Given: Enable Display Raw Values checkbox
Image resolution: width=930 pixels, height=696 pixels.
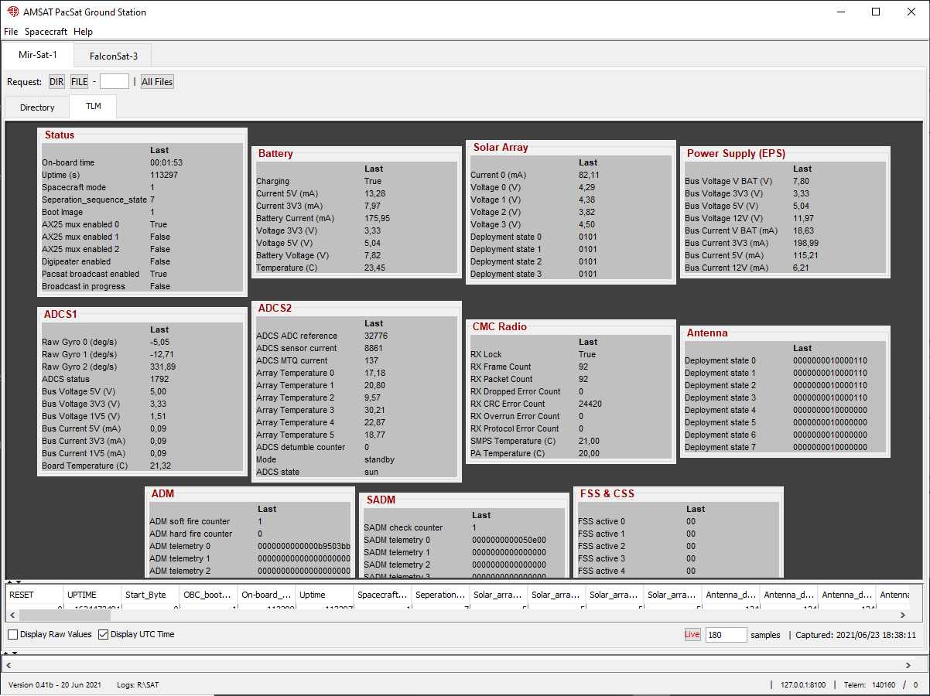Looking at the screenshot, I should [13, 634].
